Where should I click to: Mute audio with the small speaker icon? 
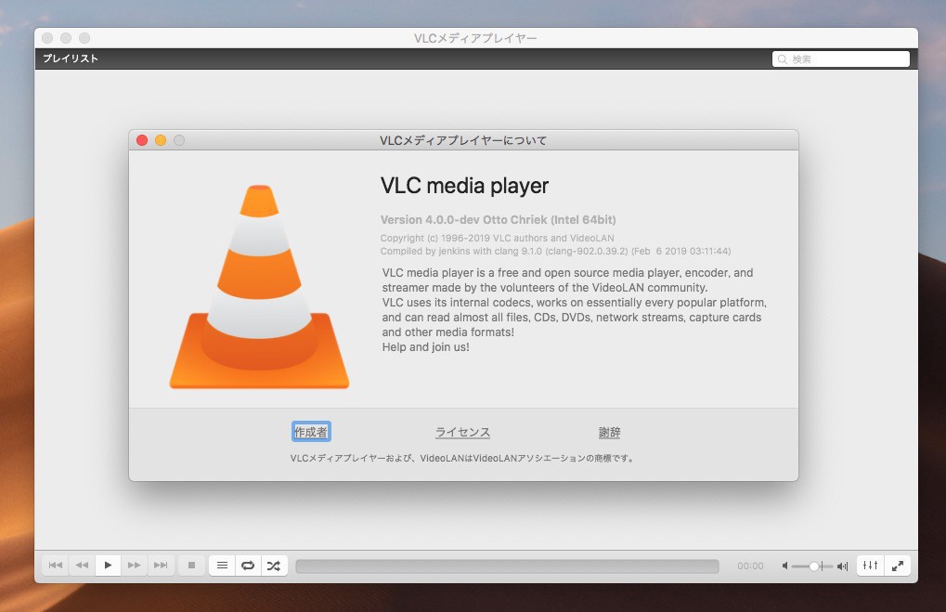[784, 566]
